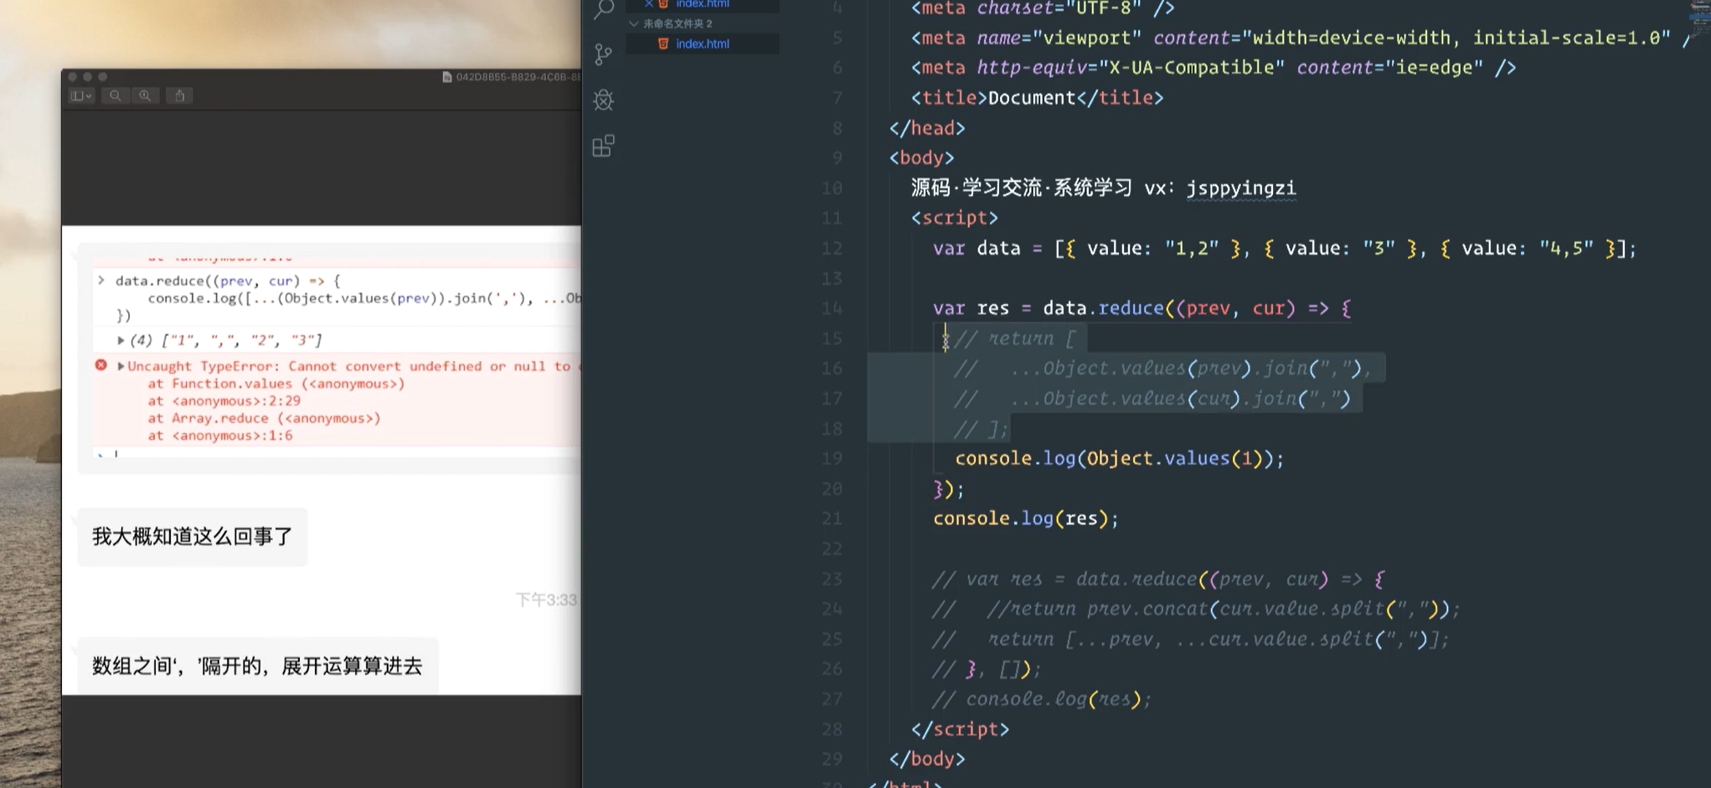Click the </body> closing tag
This screenshot has width=1711, height=788.
(x=927, y=760)
